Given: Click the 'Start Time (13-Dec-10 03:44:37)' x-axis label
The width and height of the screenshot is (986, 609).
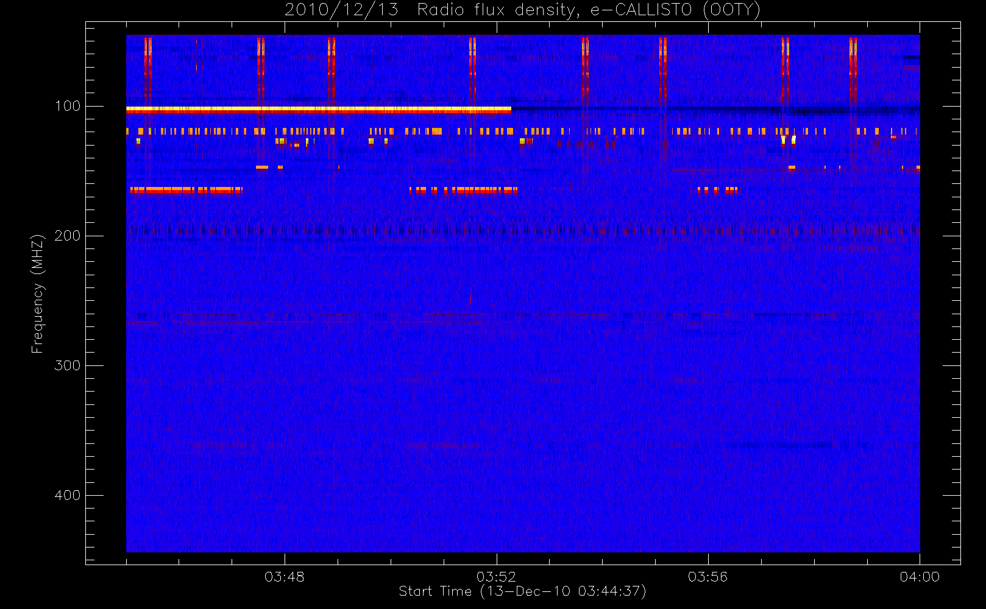Looking at the screenshot, I should click(522, 591).
